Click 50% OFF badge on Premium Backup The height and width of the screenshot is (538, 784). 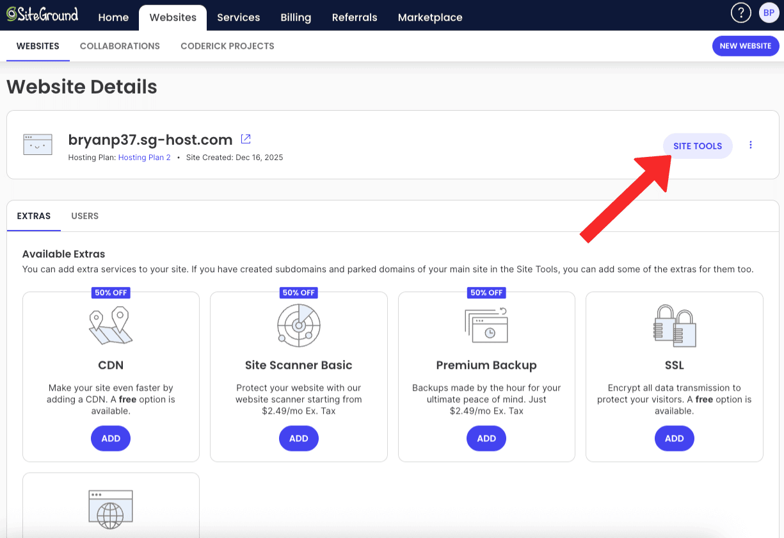486,293
